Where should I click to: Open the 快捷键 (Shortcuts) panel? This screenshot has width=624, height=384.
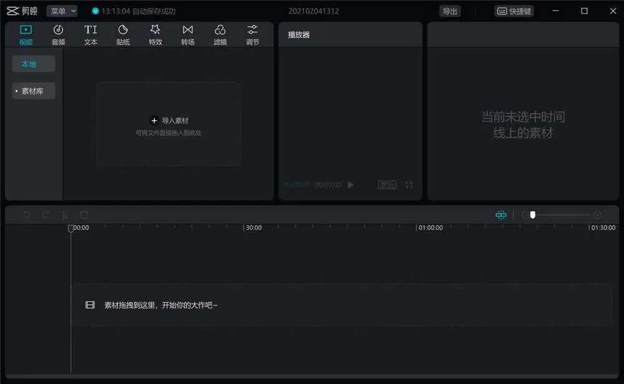tap(514, 11)
